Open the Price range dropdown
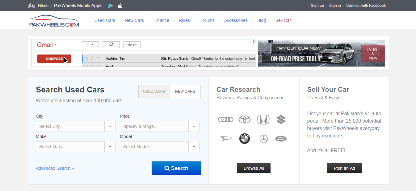Viewport: 416px width, 191px height. (160, 126)
